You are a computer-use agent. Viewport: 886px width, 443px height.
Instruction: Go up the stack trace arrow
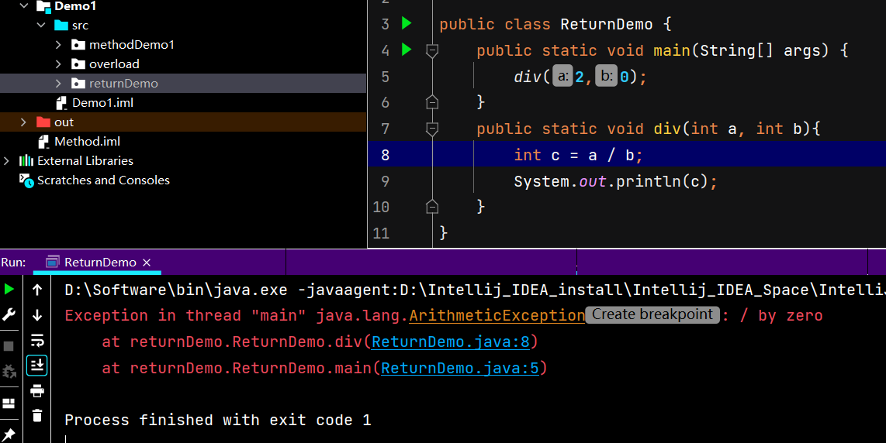pos(37,290)
